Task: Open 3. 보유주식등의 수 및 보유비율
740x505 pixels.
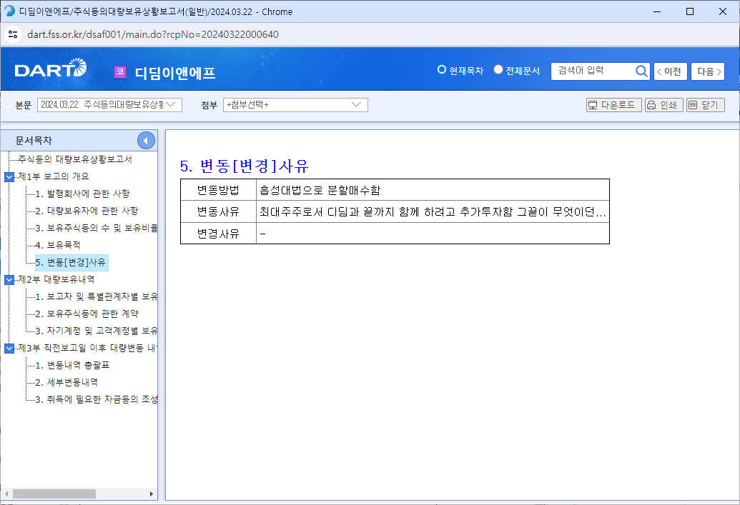Action: tap(97, 229)
